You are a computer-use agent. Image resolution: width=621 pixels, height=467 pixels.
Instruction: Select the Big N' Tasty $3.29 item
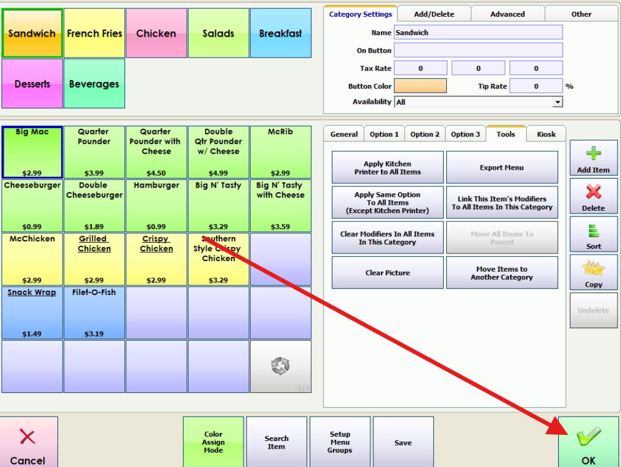(219, 206)
